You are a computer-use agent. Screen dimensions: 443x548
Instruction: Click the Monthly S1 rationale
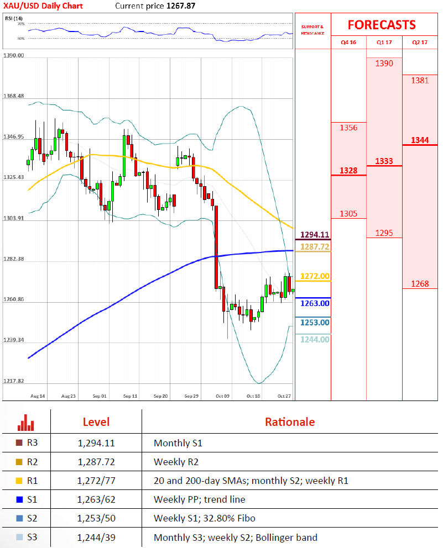click(x=178, y=443)
